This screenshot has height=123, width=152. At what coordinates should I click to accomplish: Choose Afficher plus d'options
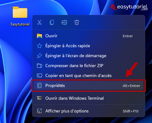pyautogui.click(x=89, y=111)
